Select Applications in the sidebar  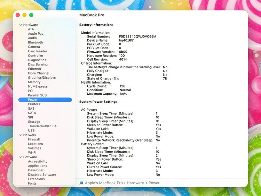pos(38,166)
